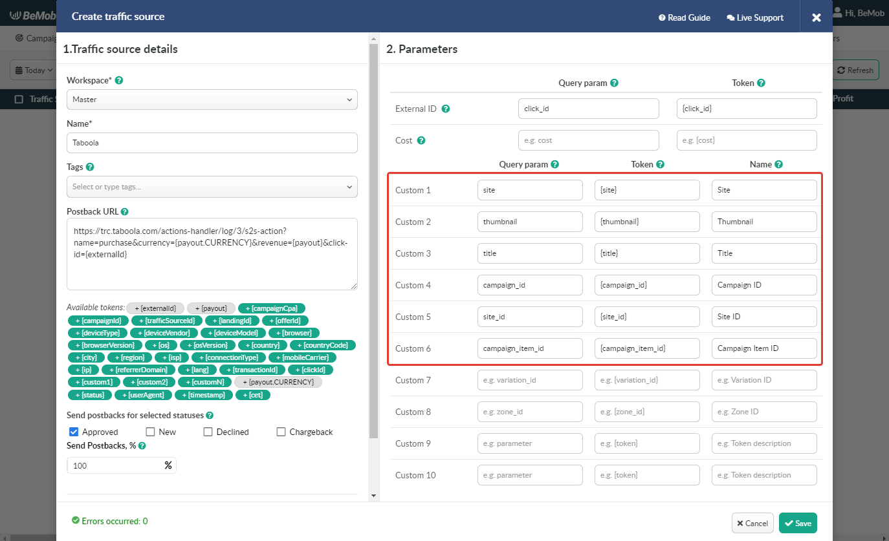Expand the Tags selection dropdown
Viewport: 889px width, 541px height.
tap(212, 187)
